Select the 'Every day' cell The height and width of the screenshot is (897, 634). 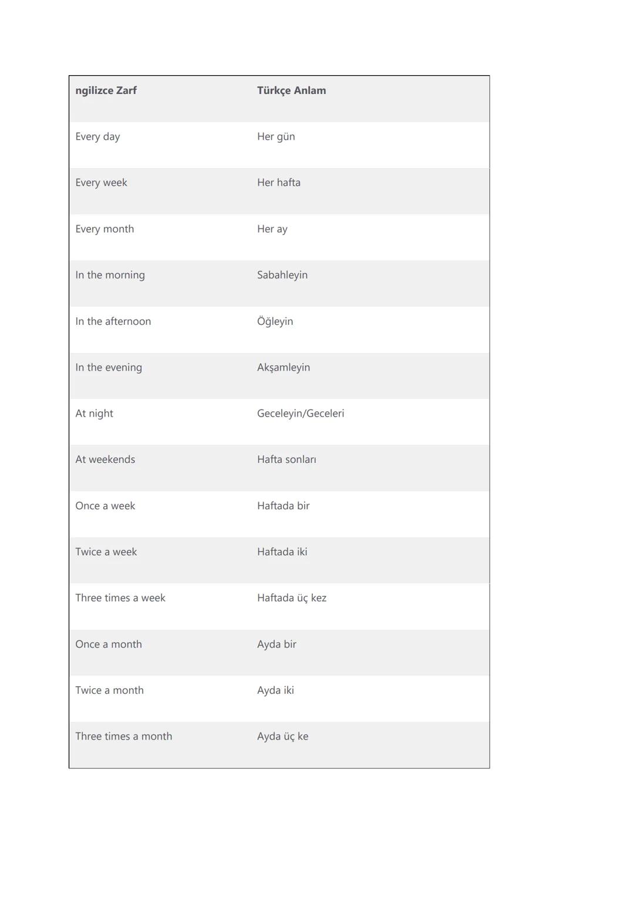pos(97,137)
